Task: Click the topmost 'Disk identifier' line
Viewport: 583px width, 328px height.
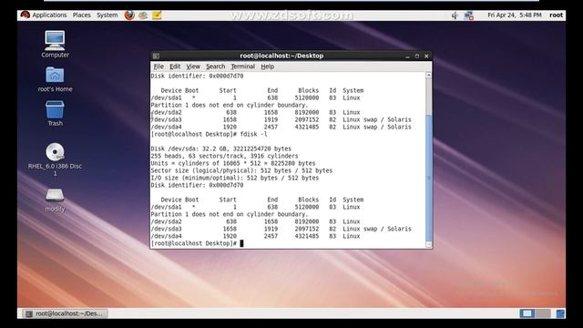Action: 197,76
